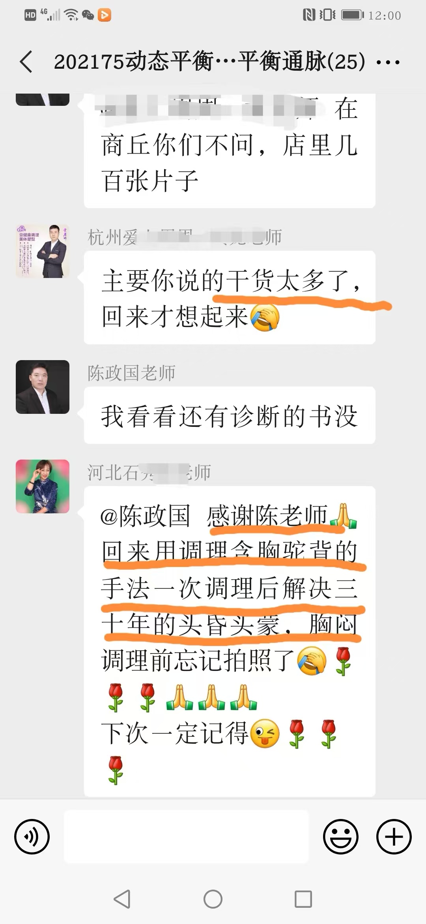Tap the Android recent apps square button

click(303, 899)
